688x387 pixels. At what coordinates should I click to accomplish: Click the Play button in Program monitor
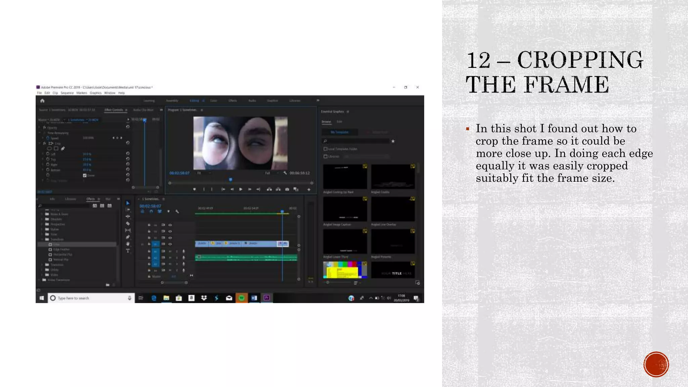[x=241, y=189]
